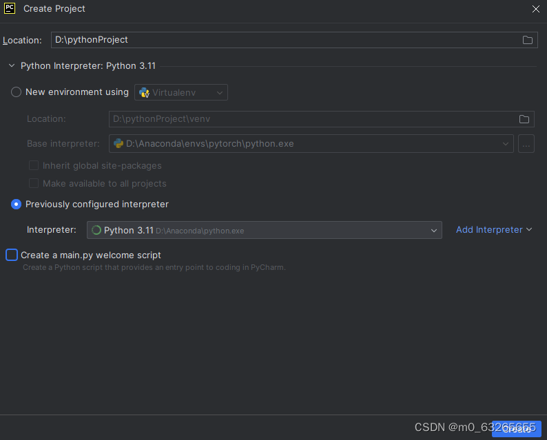Enable Inherit global site-packages checkbox
Screen dimensions: 547x440
34,166
